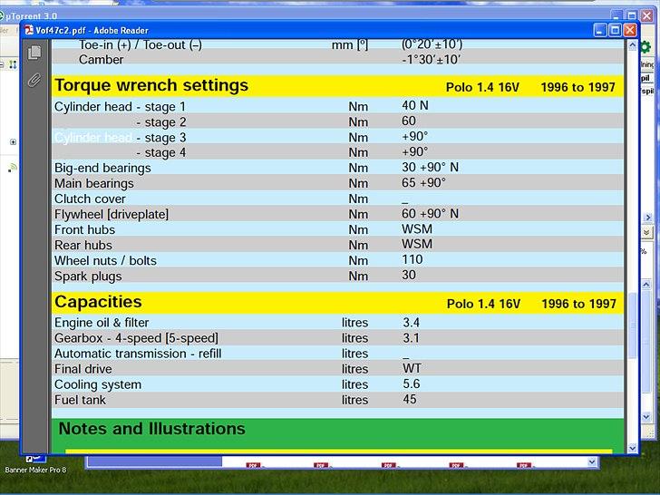
Task: Click the last PDF file icon at bottom
Action: click(525, 465)
